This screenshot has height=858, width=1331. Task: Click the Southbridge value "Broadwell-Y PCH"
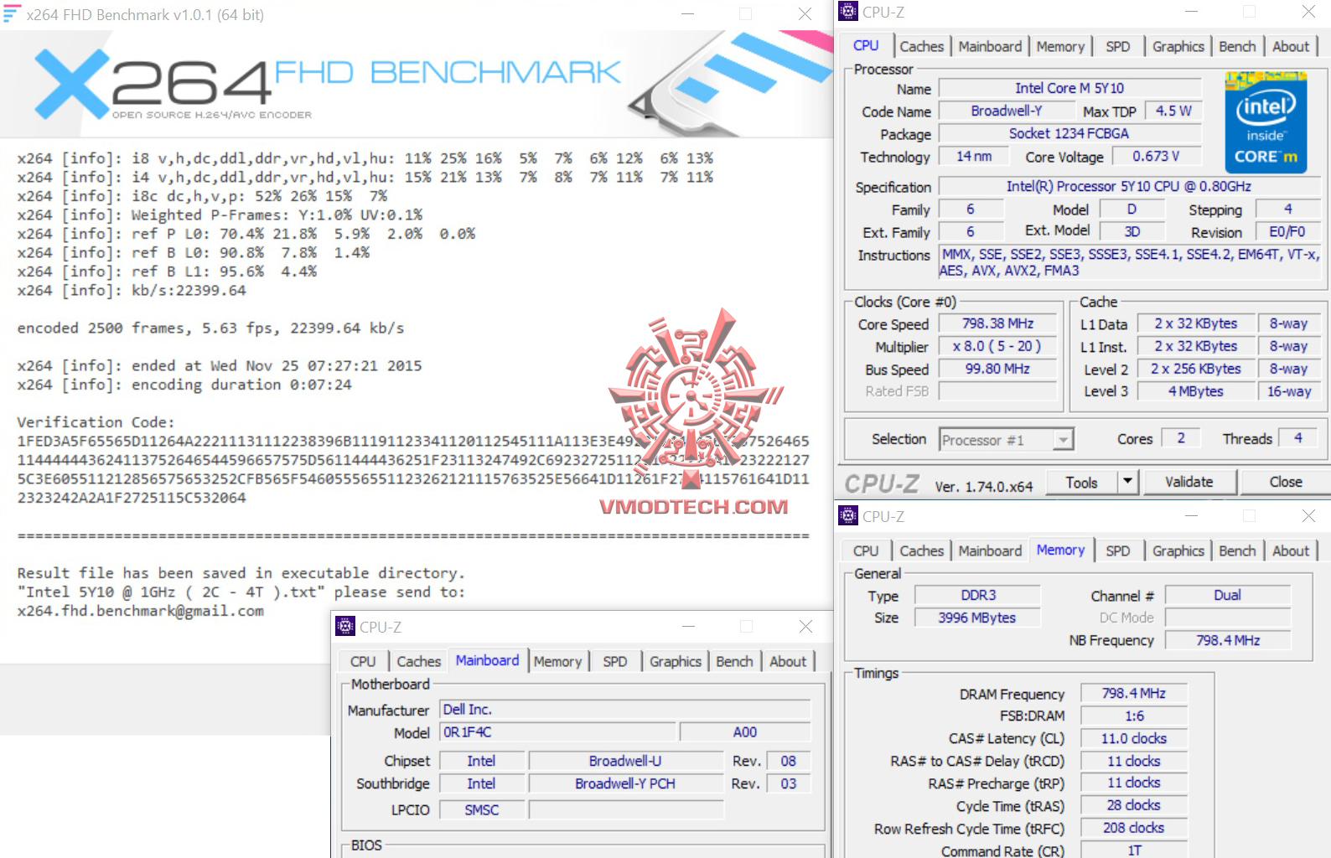click(625, 783)
